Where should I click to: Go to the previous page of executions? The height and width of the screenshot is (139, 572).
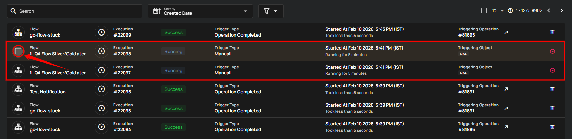pos(549,11)
